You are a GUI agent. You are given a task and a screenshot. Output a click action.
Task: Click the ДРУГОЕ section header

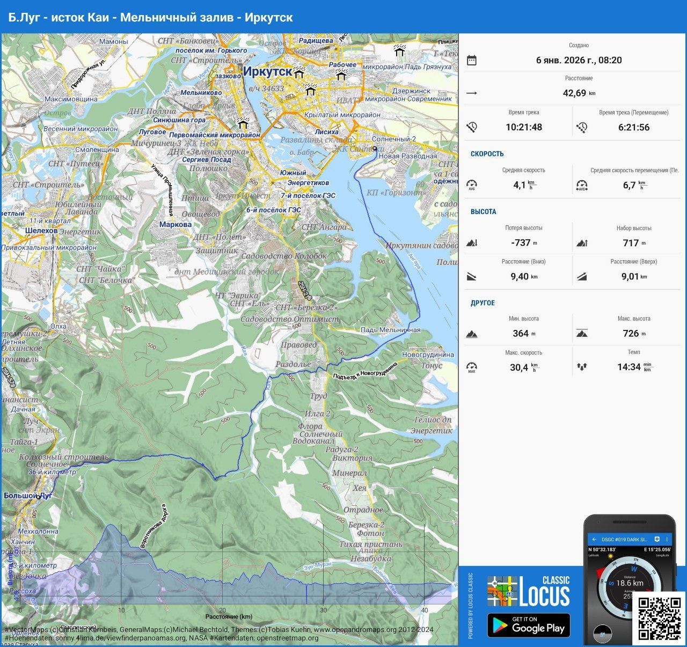[483, 303]
